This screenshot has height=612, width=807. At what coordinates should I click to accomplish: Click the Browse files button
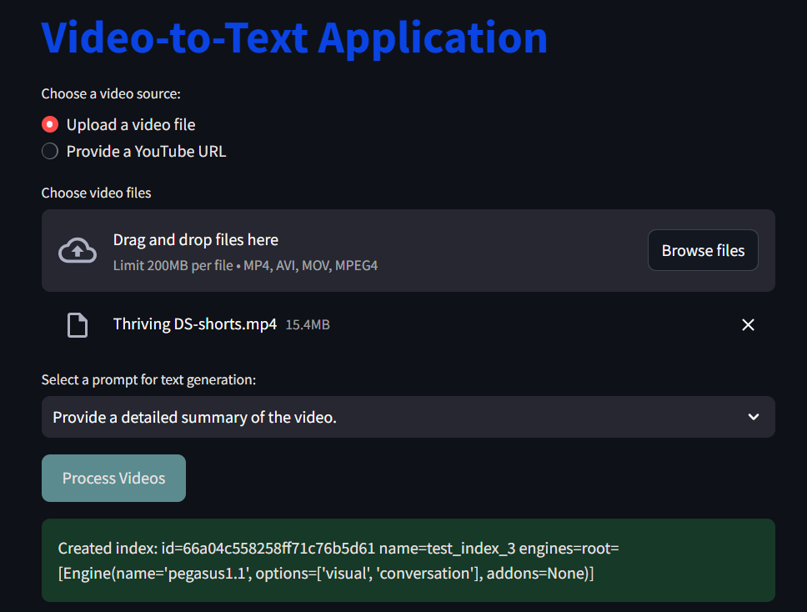703,250
